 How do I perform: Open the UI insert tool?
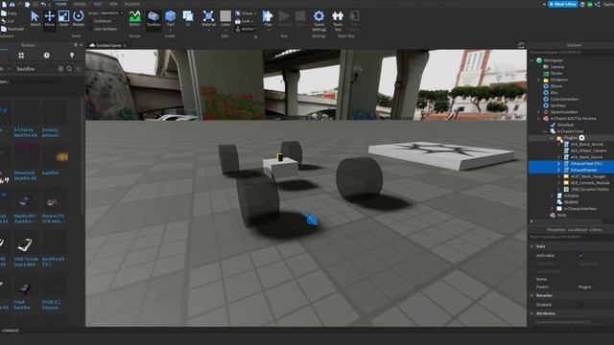pos(188,18)
